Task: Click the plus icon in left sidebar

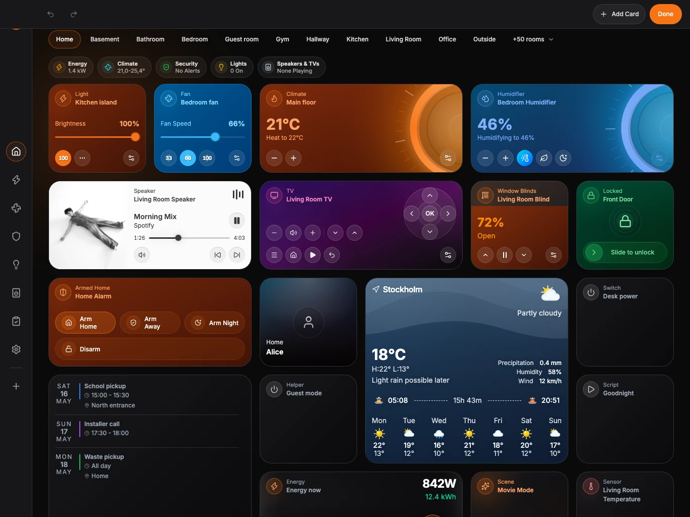Action: (x=16, y=386)
